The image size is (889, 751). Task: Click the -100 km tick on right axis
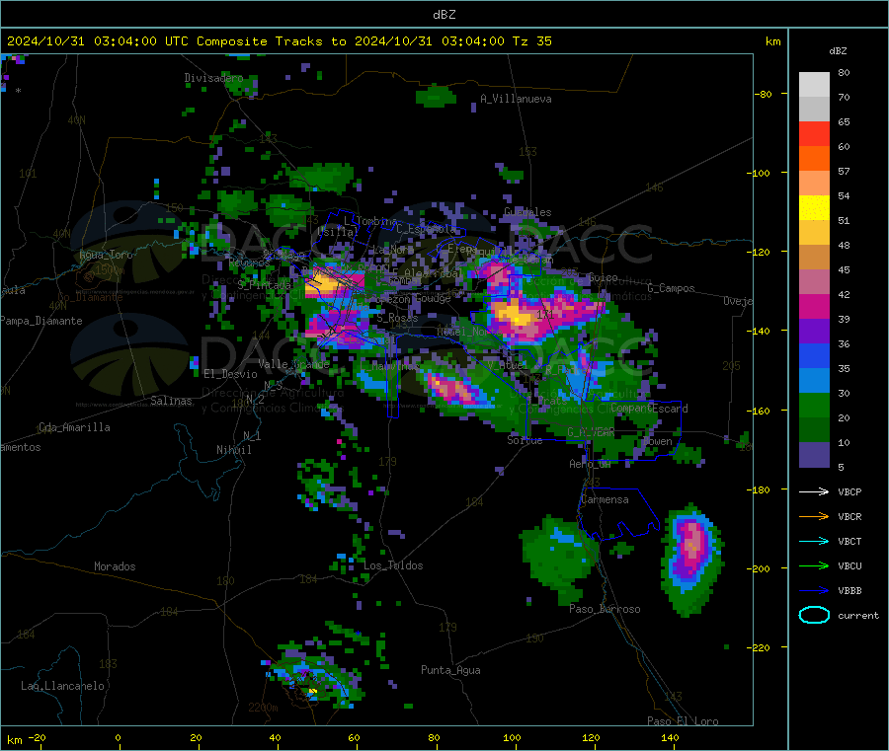759,173
